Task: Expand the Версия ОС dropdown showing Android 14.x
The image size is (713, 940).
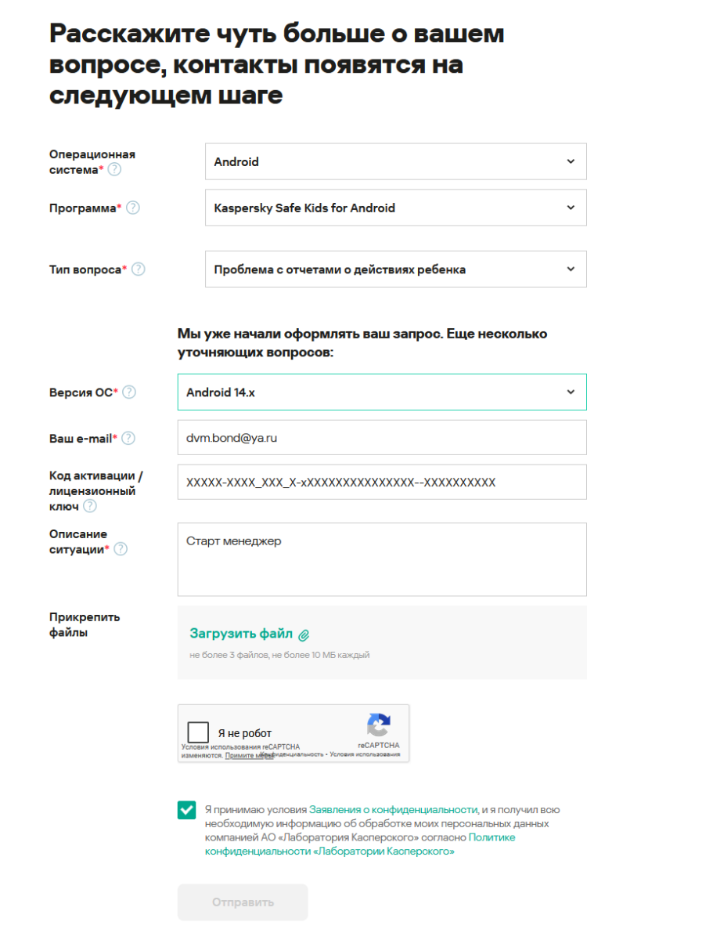Action: (x=381, y=392)
